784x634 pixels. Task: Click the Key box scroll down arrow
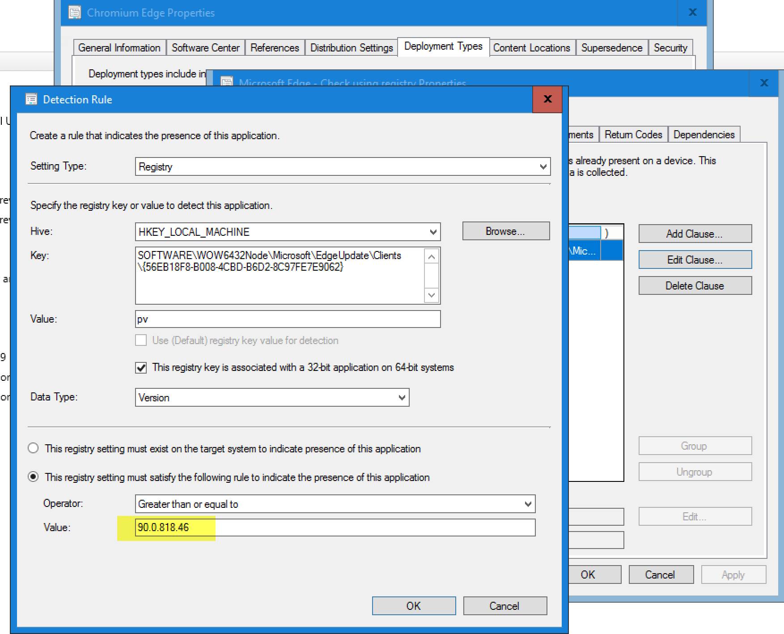(432, 295)
